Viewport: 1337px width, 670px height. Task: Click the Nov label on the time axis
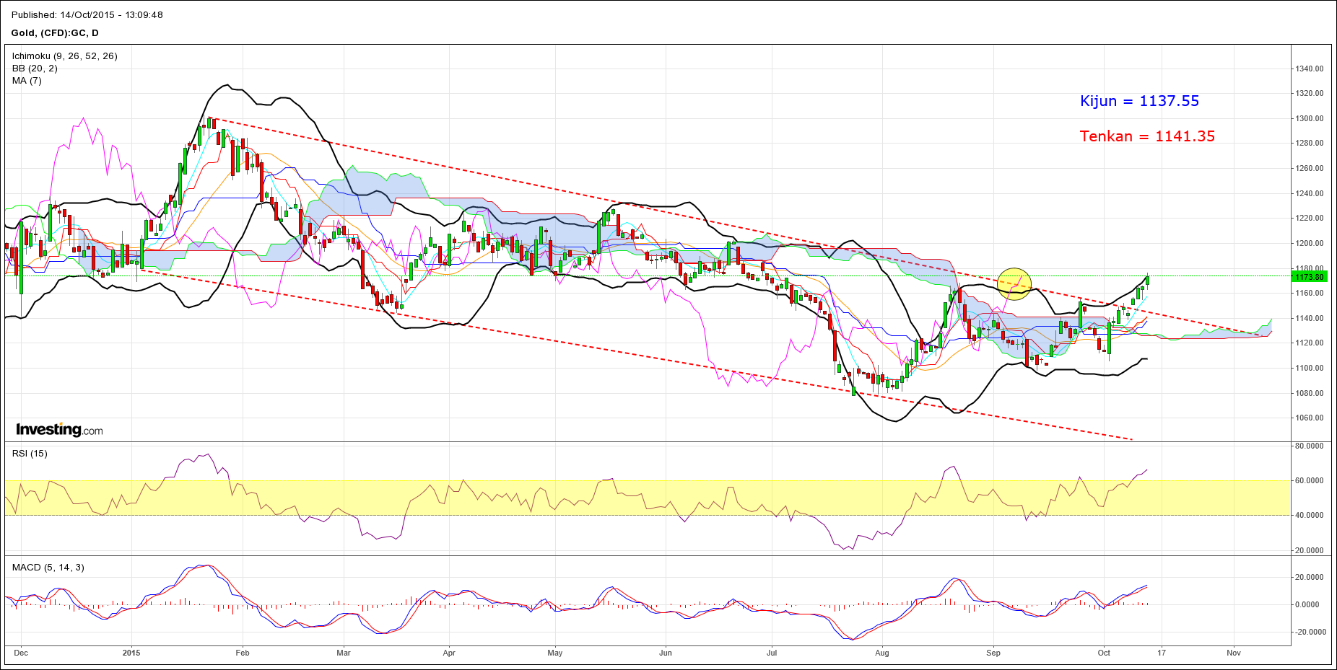click(1234, 653)
